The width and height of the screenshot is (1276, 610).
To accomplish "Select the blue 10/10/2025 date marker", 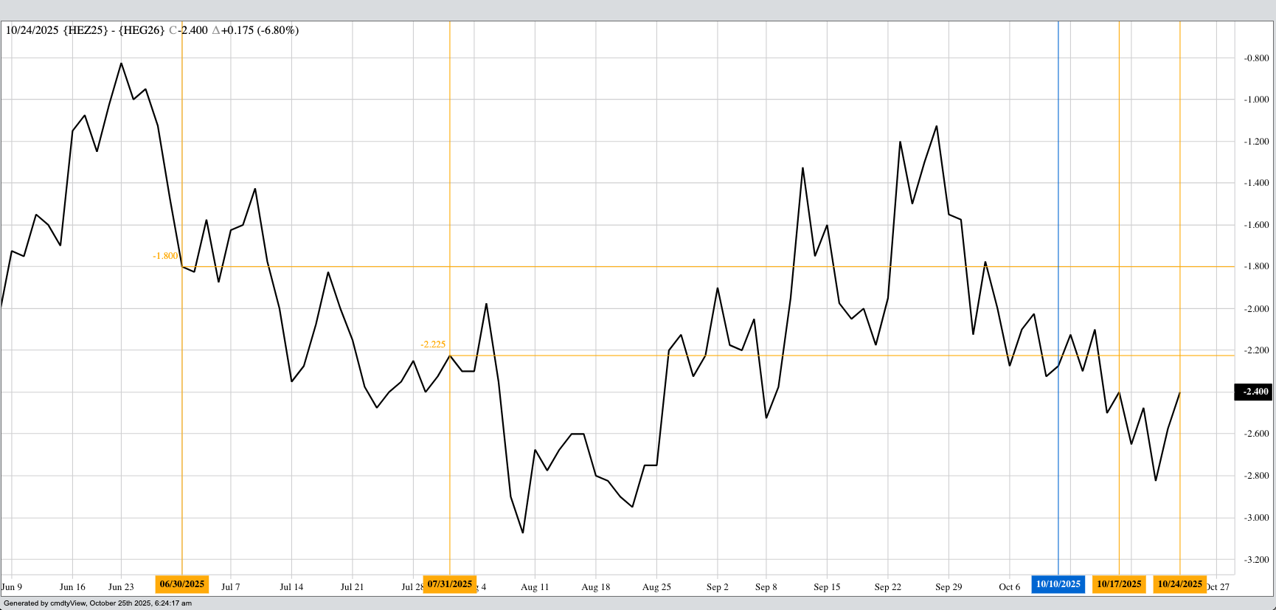I will coord(1058,584).
